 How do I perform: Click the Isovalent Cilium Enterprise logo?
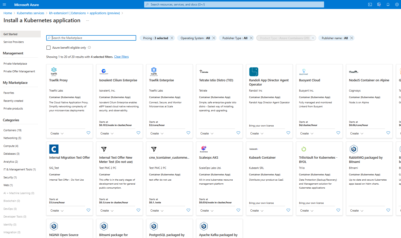(x=104, y=72)
